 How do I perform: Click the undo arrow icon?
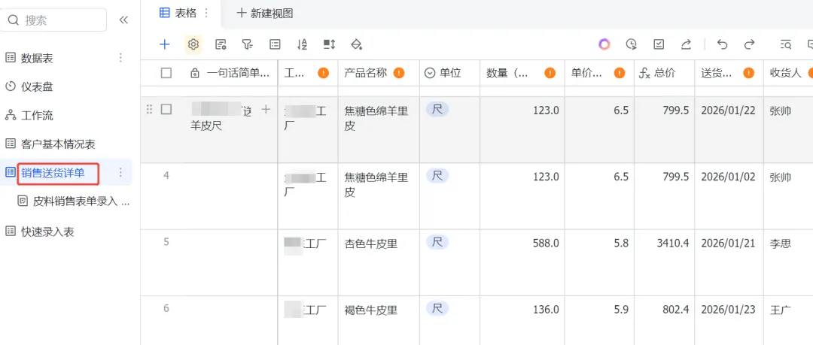723,44
